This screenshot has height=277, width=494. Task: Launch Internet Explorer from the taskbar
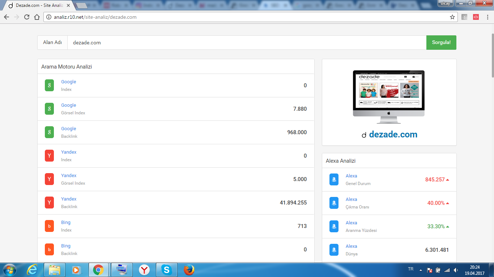tap(32, 270)
